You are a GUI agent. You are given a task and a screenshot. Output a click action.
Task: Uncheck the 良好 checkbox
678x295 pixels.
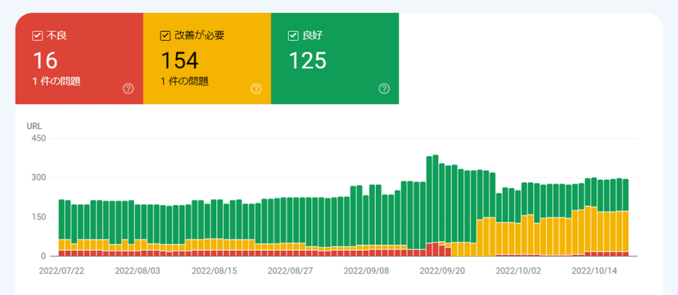293,36
